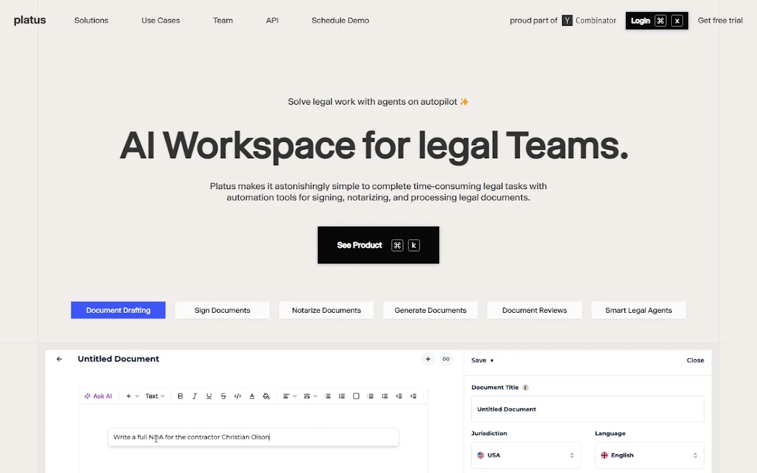
Task: Decrease indent in editor toolbar
Action: 399,396
